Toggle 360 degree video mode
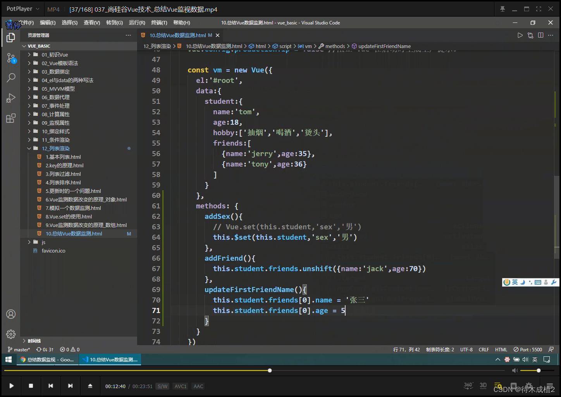The height and width of the screenshot is (397, 561). [x=468, y=385]
